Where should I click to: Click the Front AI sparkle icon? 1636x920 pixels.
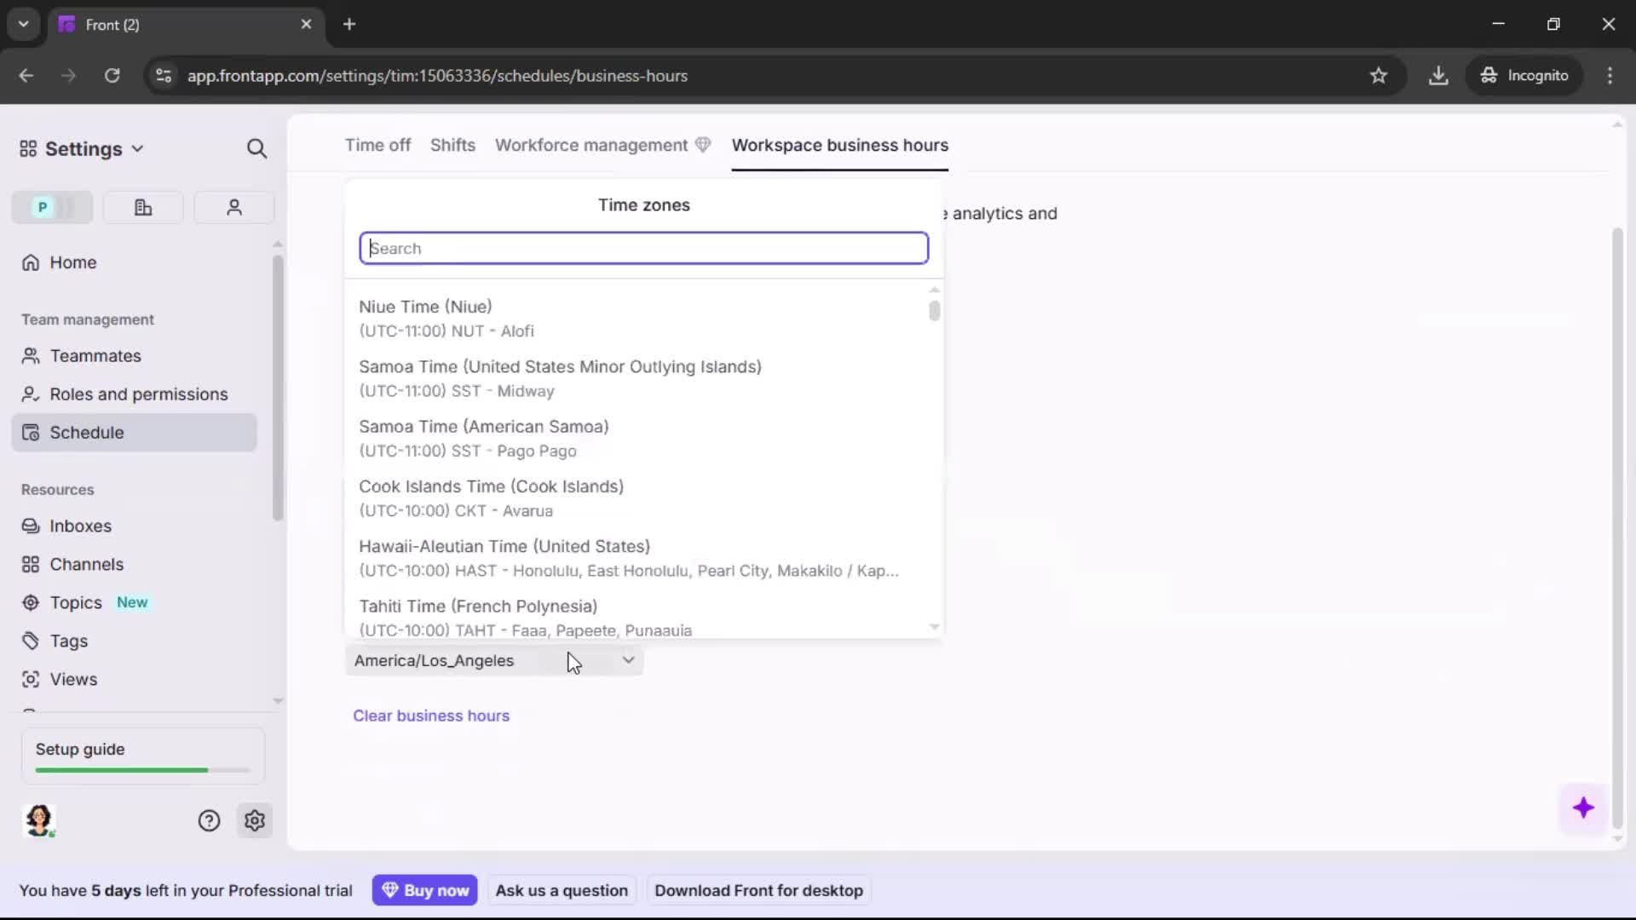click(1583, 808)
